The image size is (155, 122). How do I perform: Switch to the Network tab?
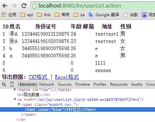(x=47, y=84)
